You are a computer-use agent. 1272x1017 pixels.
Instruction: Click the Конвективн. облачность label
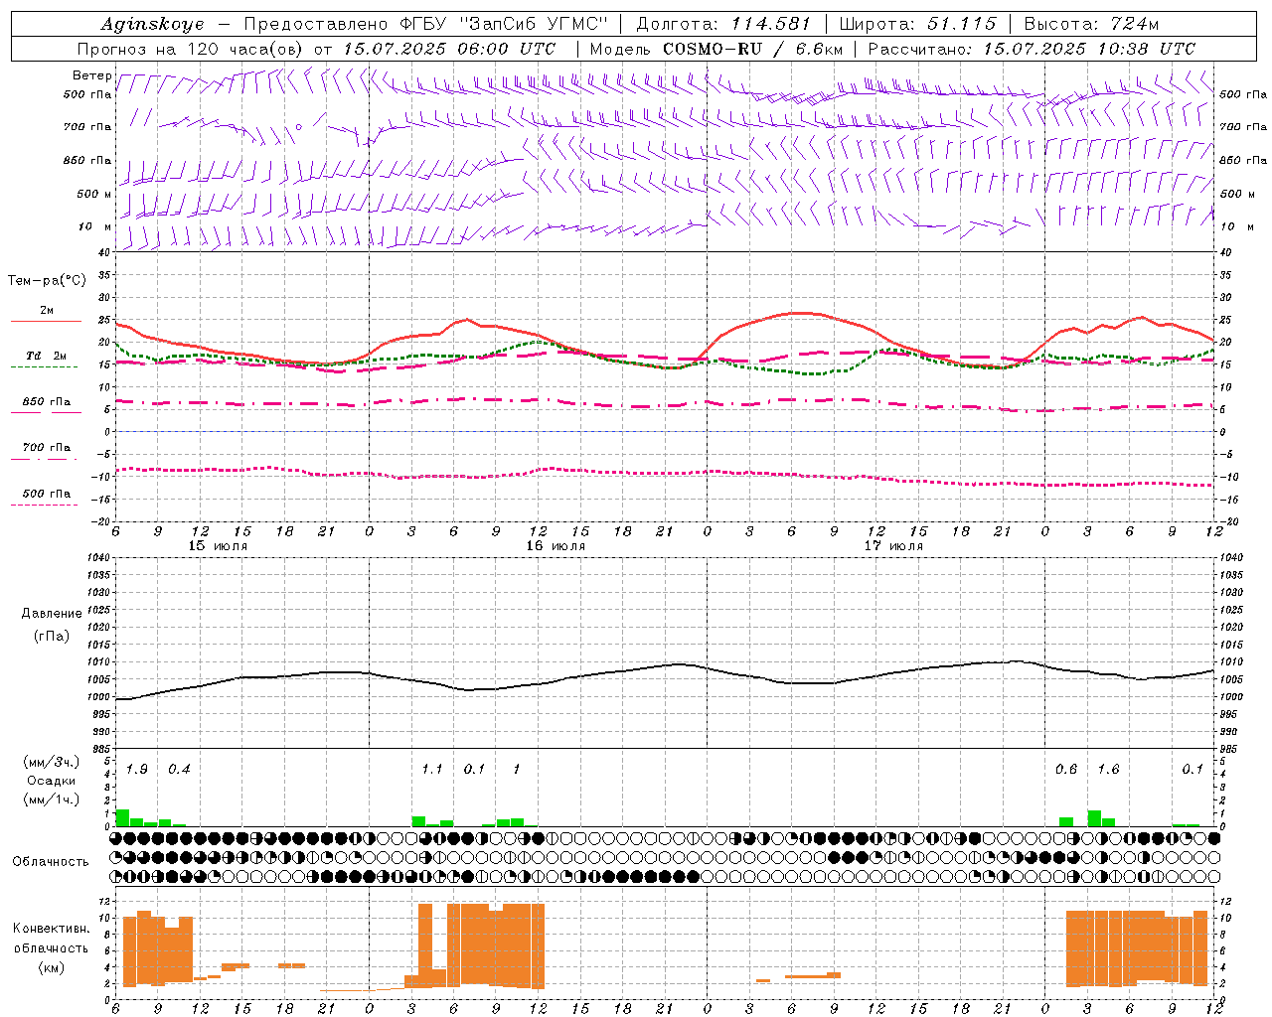[x=51, y=938]
